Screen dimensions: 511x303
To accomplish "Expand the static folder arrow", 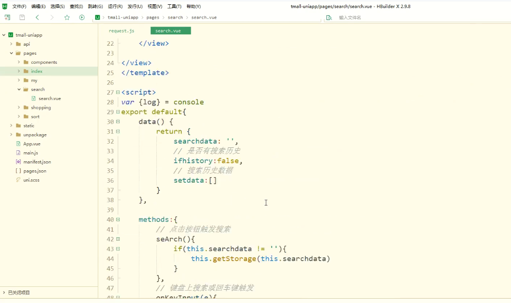I will [11, 126].
